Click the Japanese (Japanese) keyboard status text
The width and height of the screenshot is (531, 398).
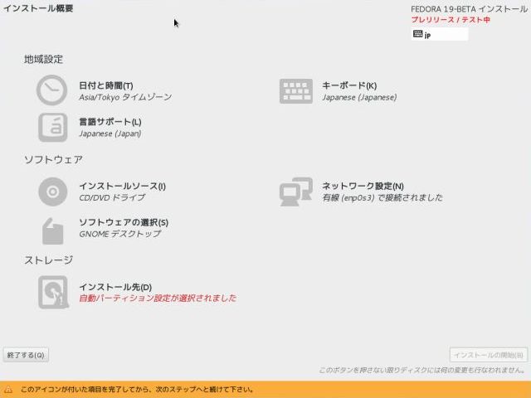click(x=359, y=98)
